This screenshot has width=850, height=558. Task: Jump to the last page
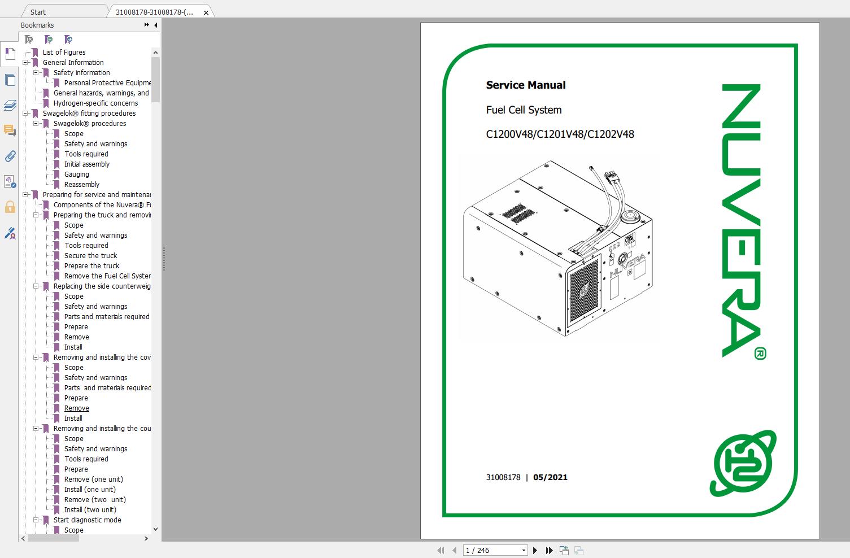click(x=549, y=550)
